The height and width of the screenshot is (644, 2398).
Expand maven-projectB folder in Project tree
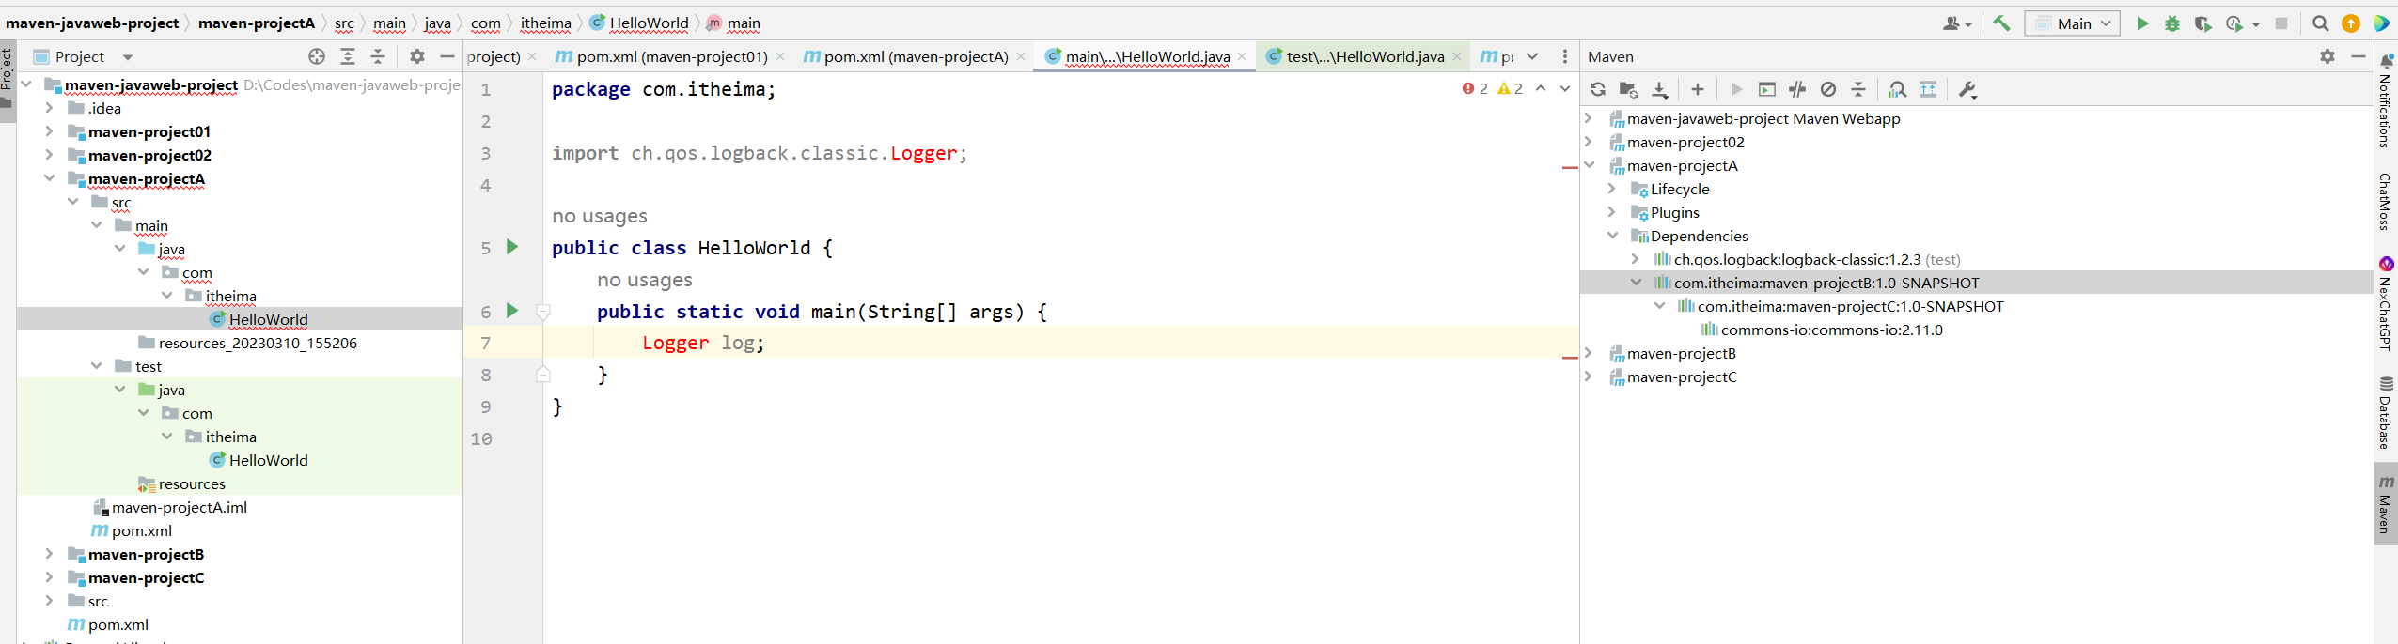(50, 554)
